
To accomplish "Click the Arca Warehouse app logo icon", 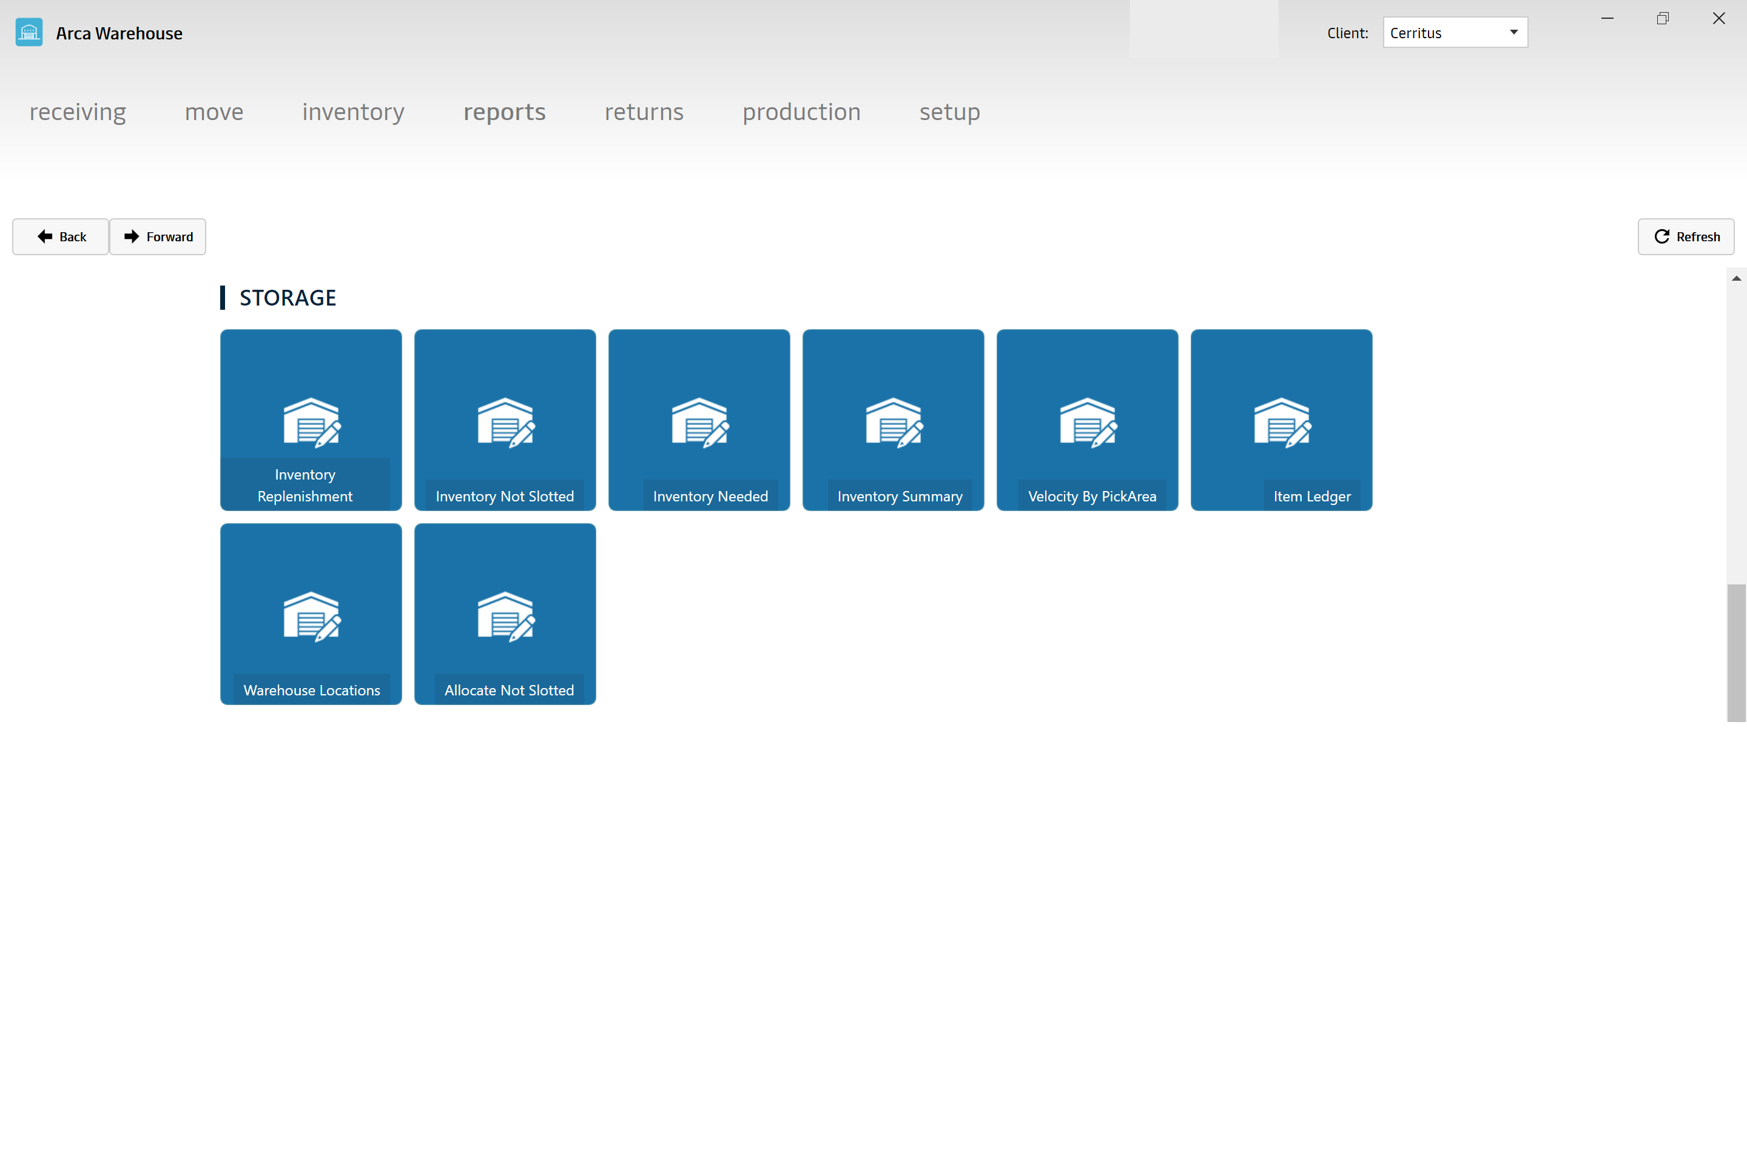I will coord(29,33).
